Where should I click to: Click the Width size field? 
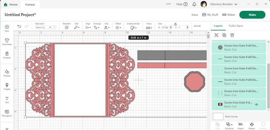pos(165,27)
